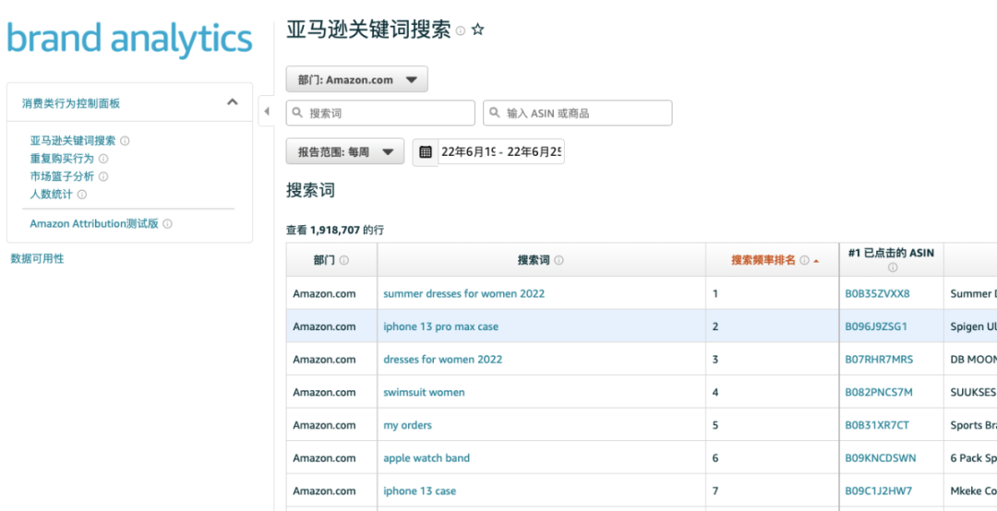
Task: Open the 报告范围: 每周 dropdown
Action: (x=344, y=152)
